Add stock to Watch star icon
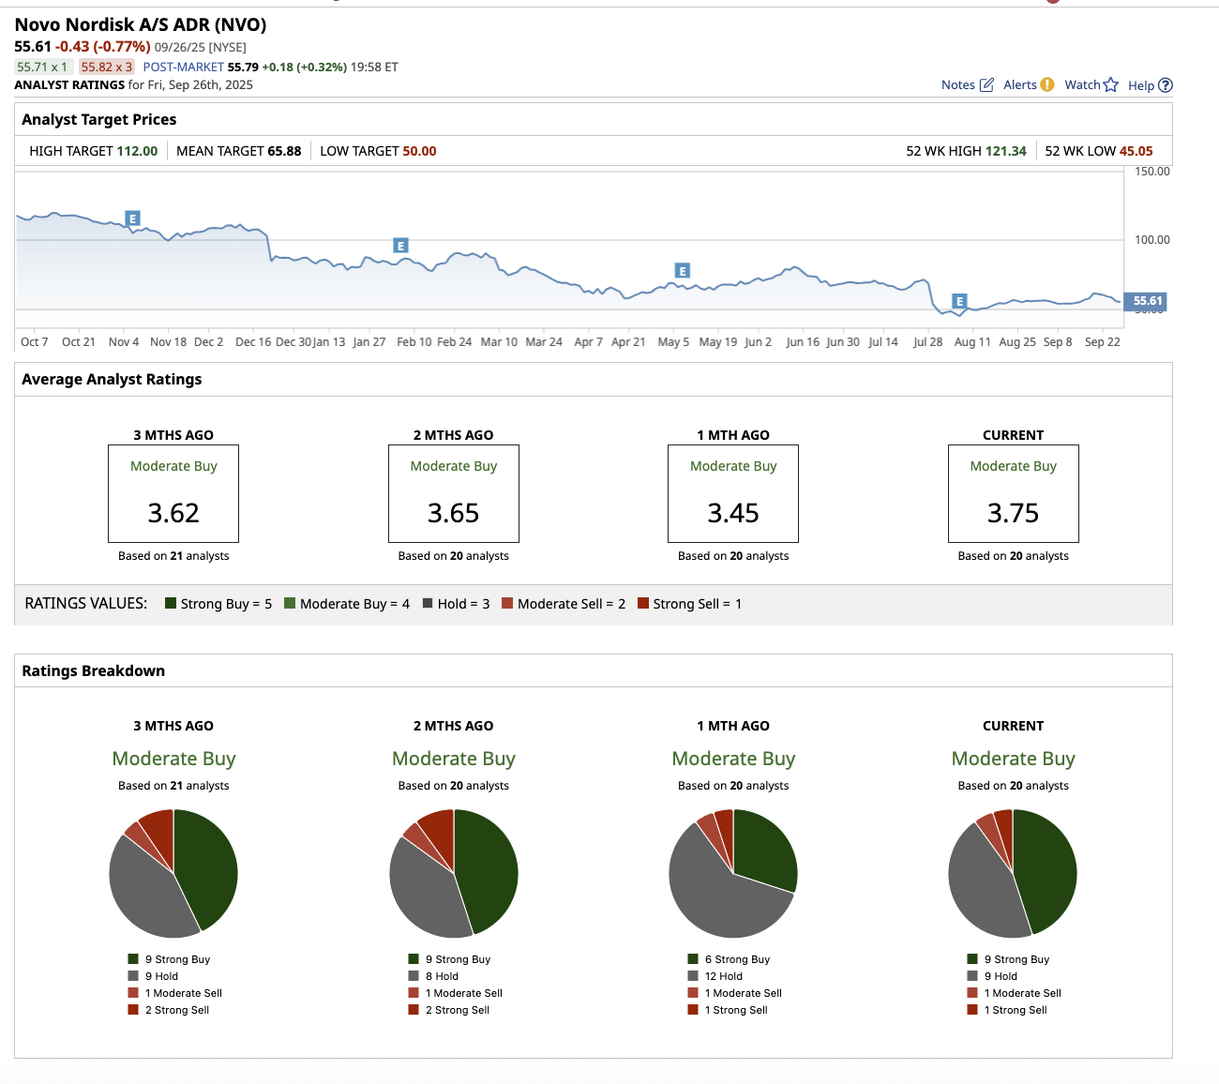Image resolution: width=1219 pixels, height=1084 pixels. (1111, 85)
